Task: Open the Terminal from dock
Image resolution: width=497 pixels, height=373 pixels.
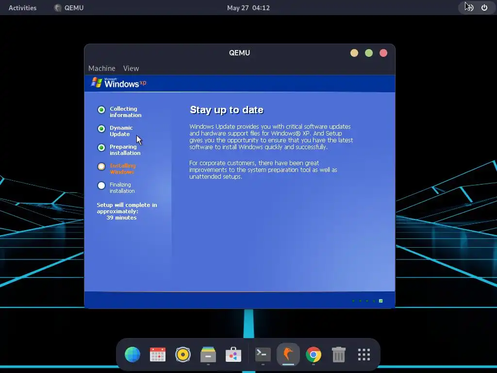Action: (x=263, y=354)
